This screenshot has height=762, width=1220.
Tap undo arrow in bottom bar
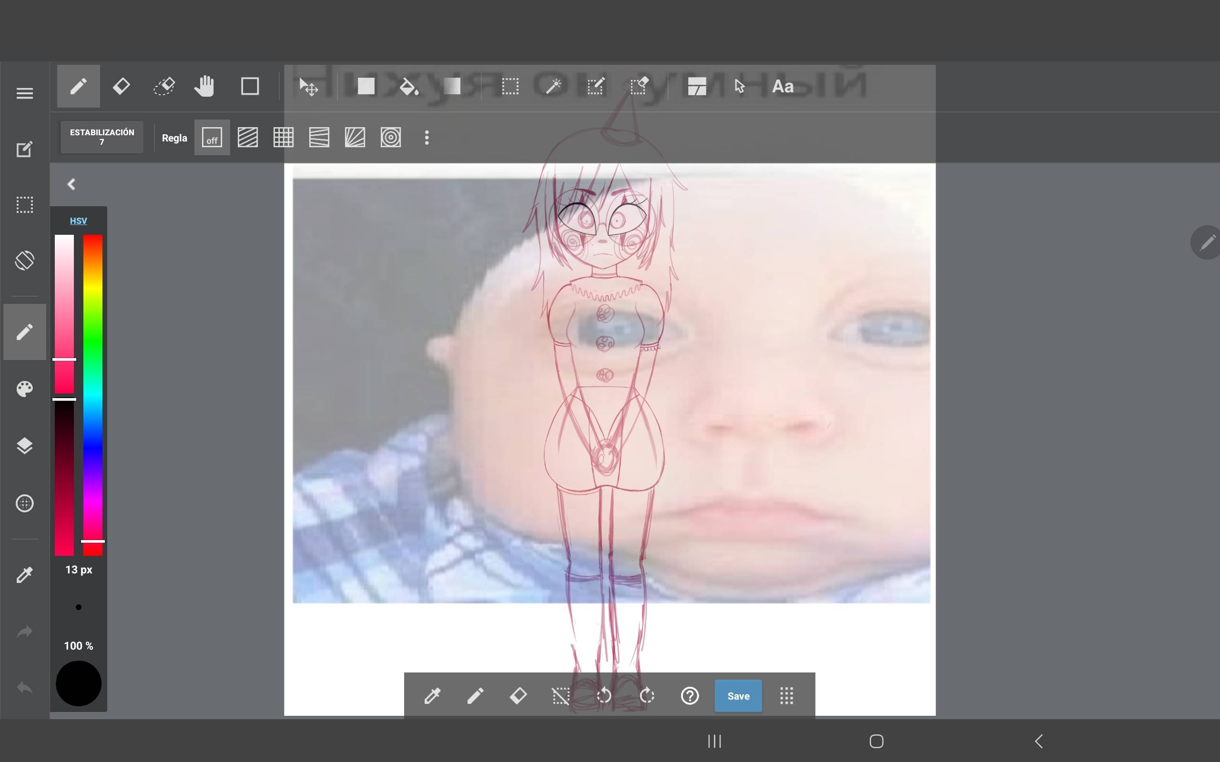point(604,695)
